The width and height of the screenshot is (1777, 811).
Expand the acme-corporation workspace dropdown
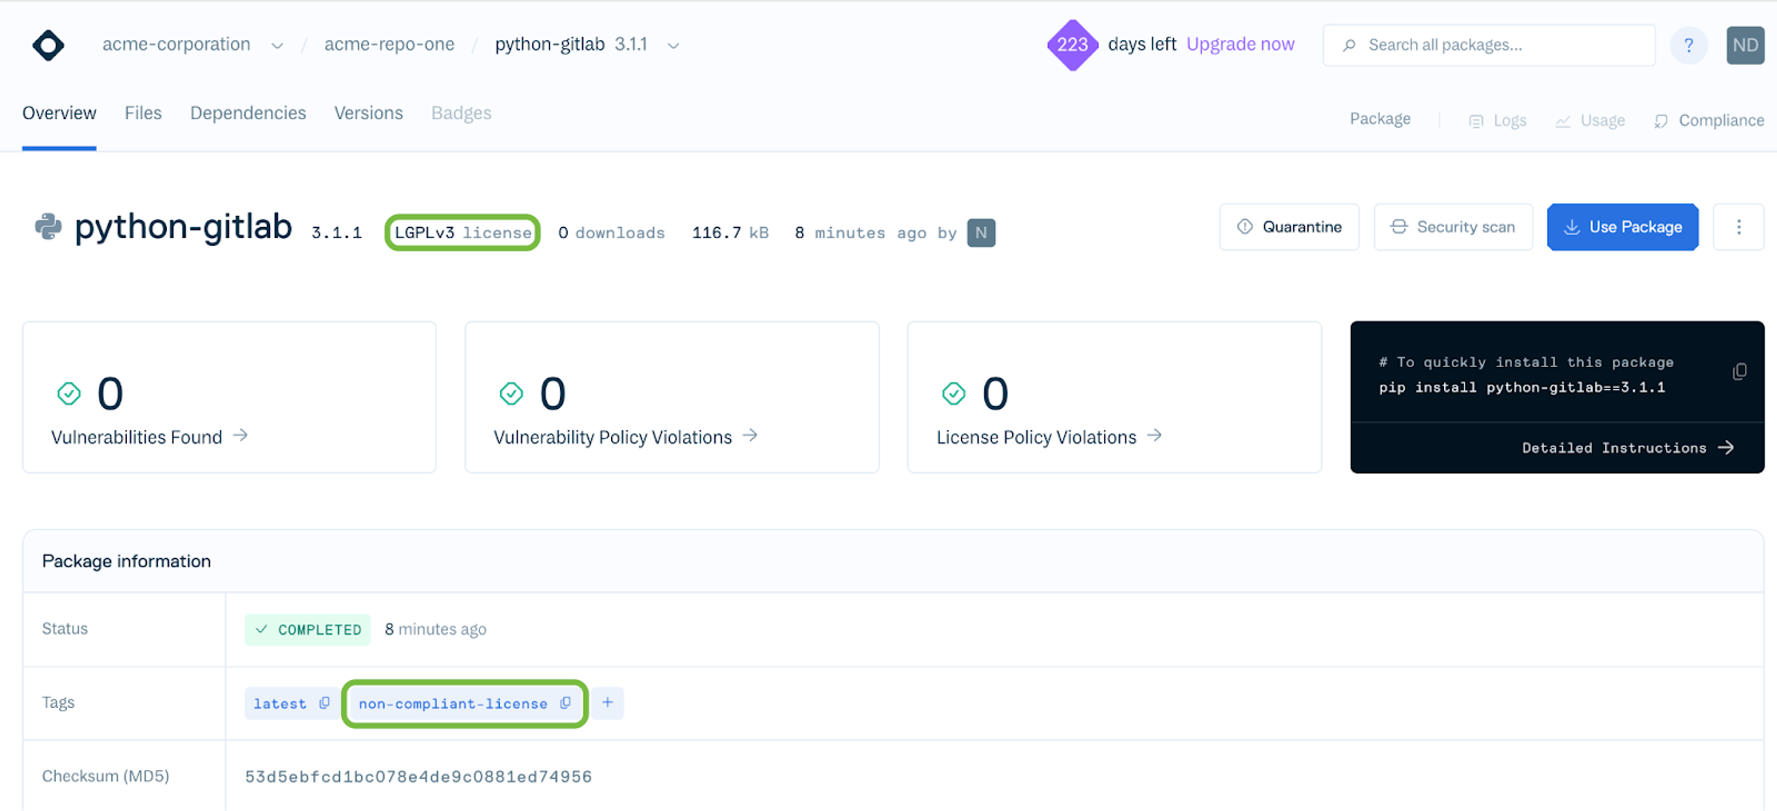pos(277,45)
